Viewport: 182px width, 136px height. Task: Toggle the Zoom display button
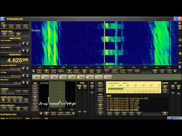click(x=53, y=71)
